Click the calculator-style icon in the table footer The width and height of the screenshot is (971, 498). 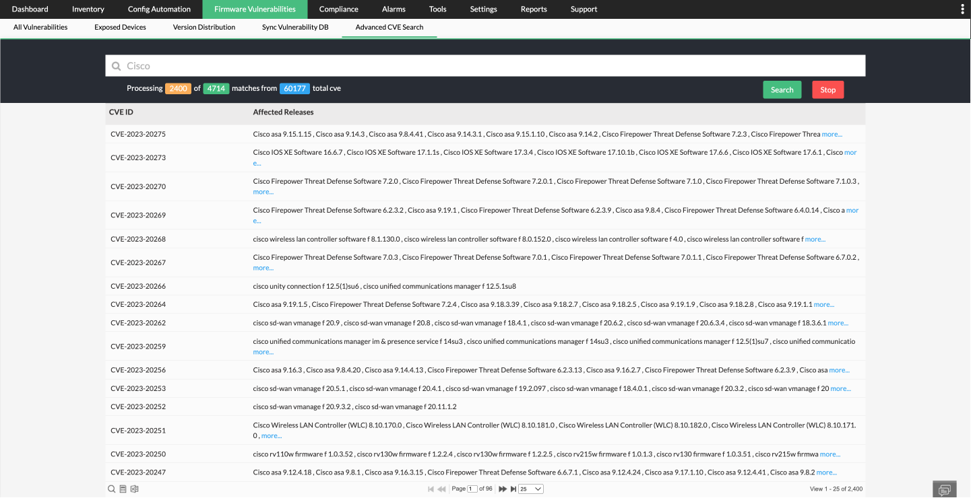tap(123, 489)
